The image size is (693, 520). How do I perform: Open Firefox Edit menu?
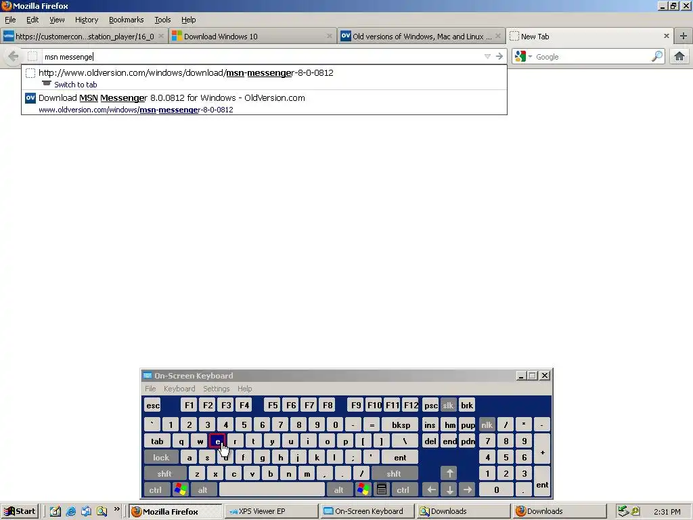(x=32, y=20)
